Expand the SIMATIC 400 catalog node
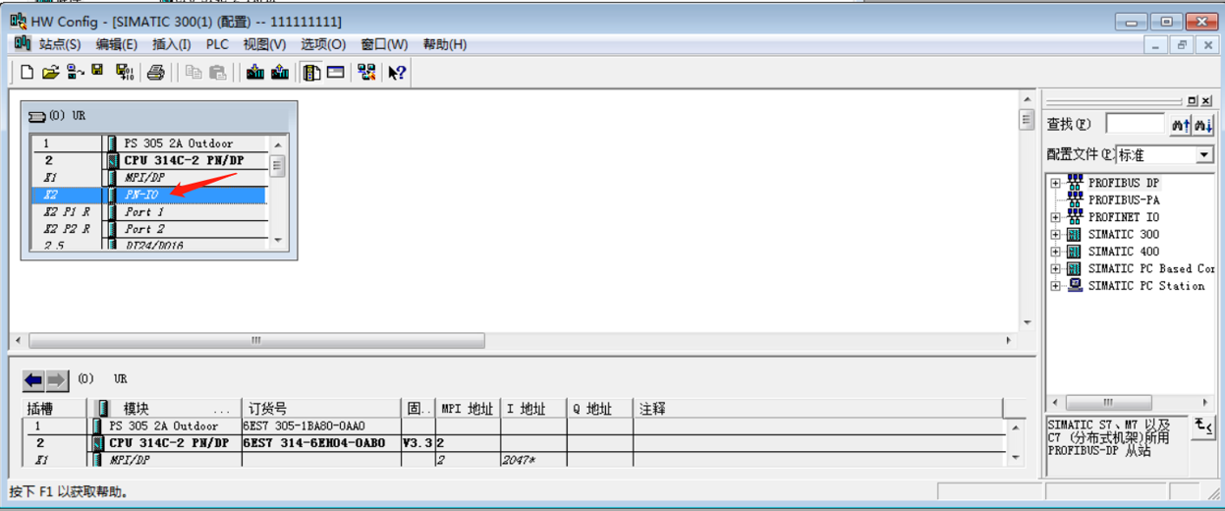Viewport: 1225px width, 511px height. point(1055,252)
